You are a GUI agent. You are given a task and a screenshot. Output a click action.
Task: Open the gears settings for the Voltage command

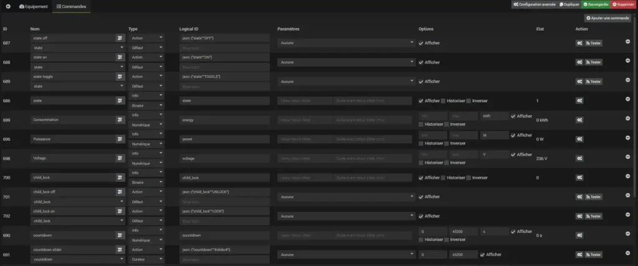(x=579, y=158)
